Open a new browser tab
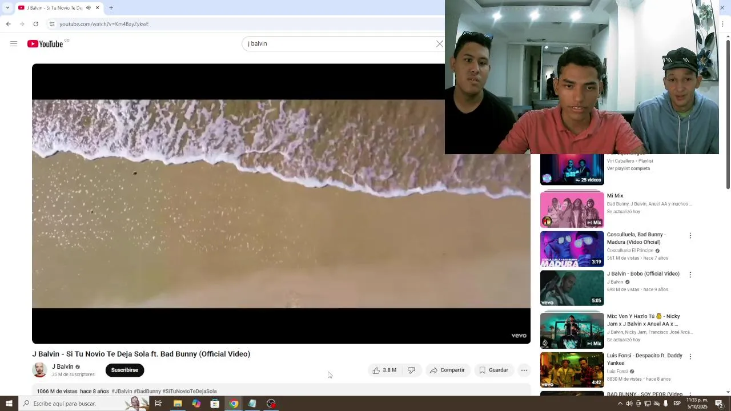 111,8
